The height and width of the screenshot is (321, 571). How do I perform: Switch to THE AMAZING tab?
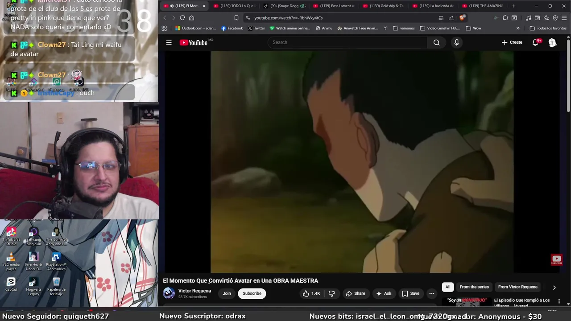(483, 6)
